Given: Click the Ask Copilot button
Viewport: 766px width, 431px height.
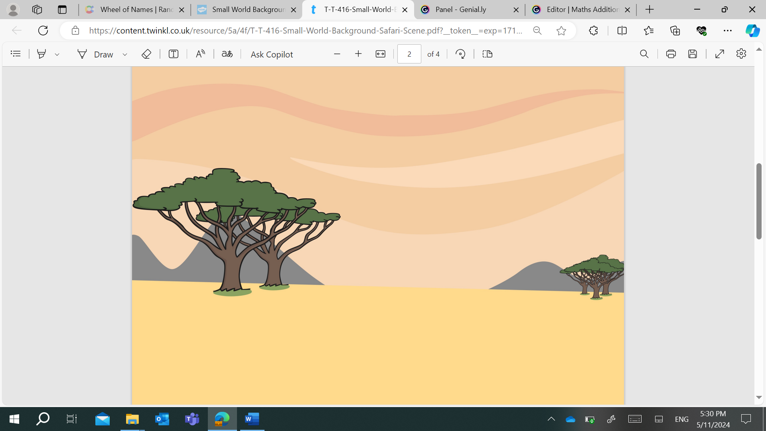Looking at the screenshot, I should [272, 54].
